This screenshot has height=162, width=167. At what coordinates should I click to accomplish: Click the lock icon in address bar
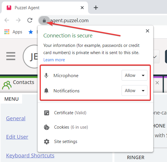(x=44, y=20)
